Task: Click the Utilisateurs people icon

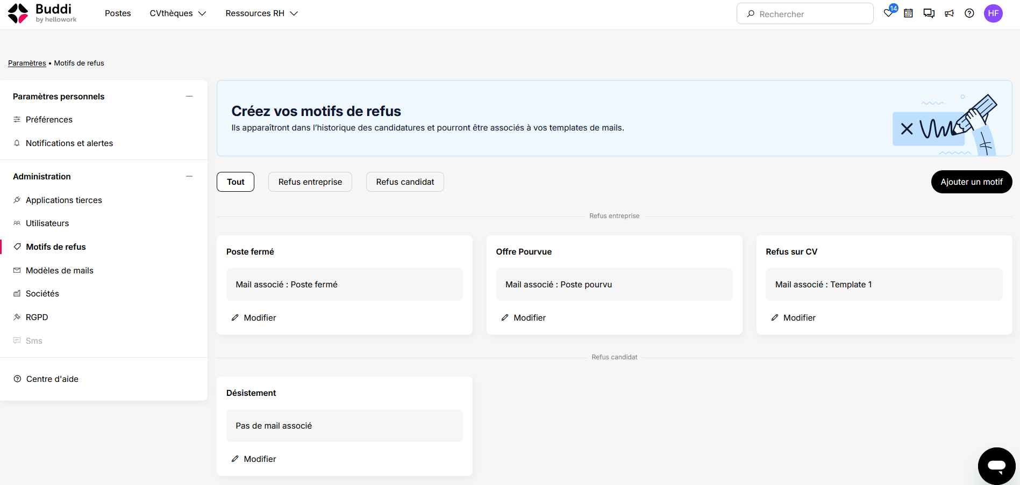Action: coord(17,223)
